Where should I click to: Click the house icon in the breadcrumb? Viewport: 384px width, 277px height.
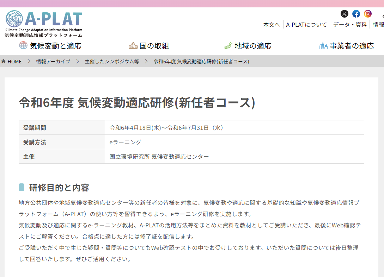pos(4,62)
